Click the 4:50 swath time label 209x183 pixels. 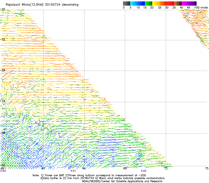pyautogui.click(x=3, y=171)
